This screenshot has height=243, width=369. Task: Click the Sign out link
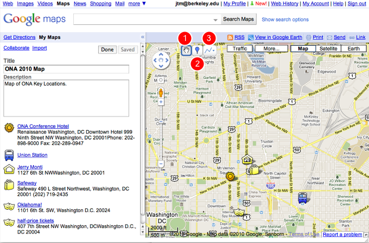coord(357,4)
